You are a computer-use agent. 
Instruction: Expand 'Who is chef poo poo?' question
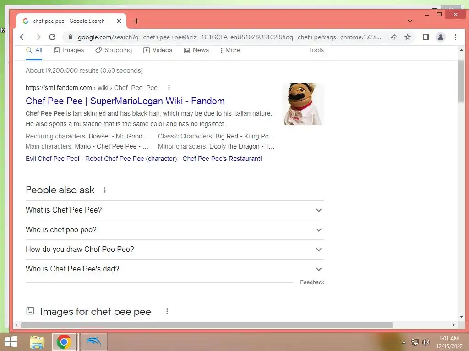(175, 230)
